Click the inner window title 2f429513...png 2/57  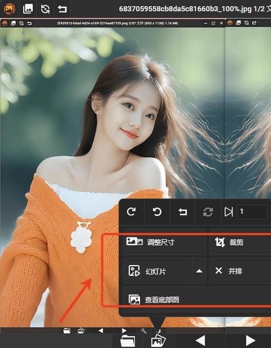coord(117,23)
